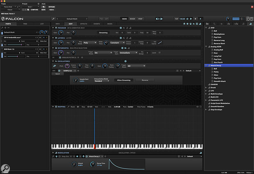
Task: Open the MODS tab
Action: pos(110,24)
